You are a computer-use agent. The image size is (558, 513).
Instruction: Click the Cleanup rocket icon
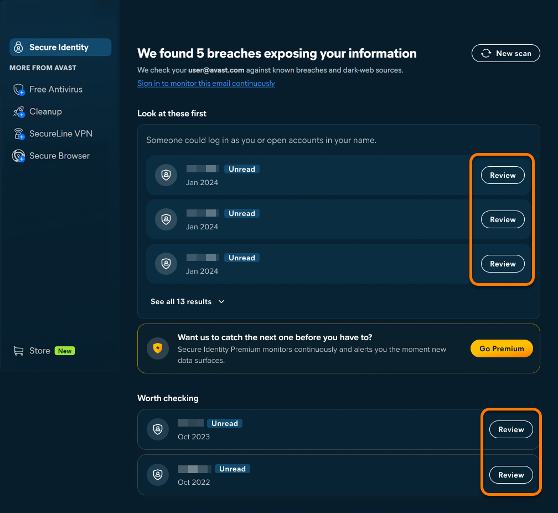tap(19, 112)
